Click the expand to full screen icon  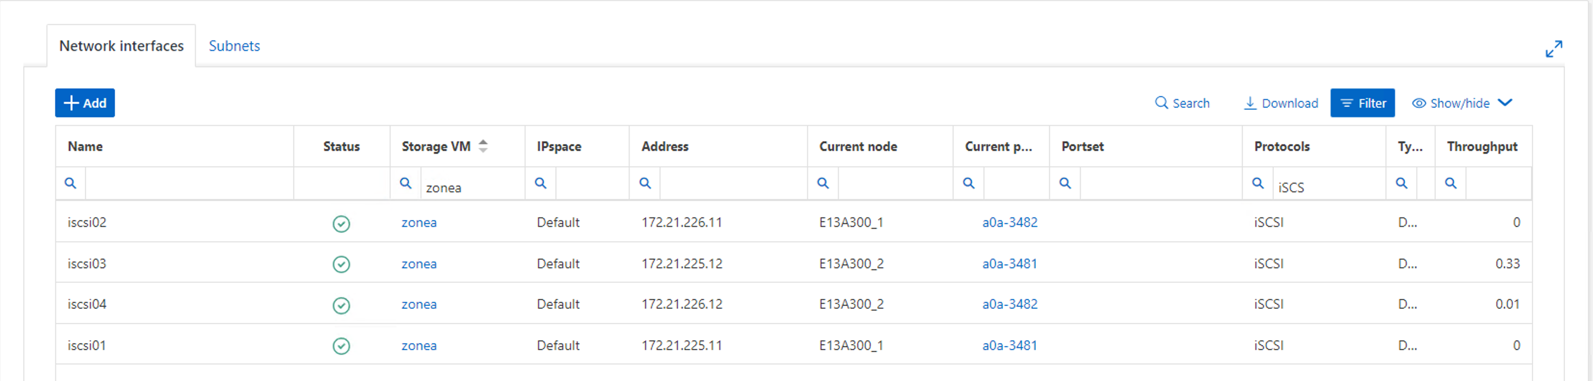[1553, 49]
